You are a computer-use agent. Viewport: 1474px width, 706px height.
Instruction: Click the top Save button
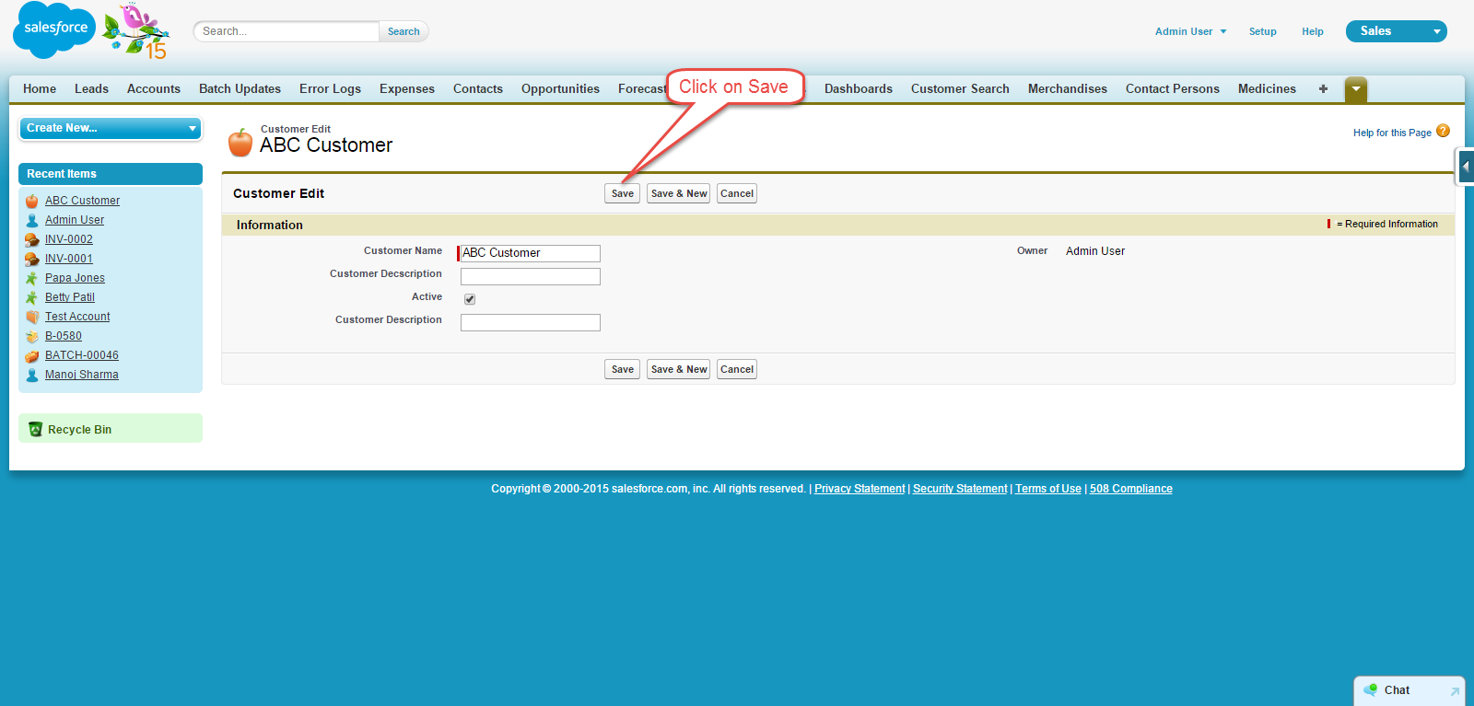coord(622,193)
